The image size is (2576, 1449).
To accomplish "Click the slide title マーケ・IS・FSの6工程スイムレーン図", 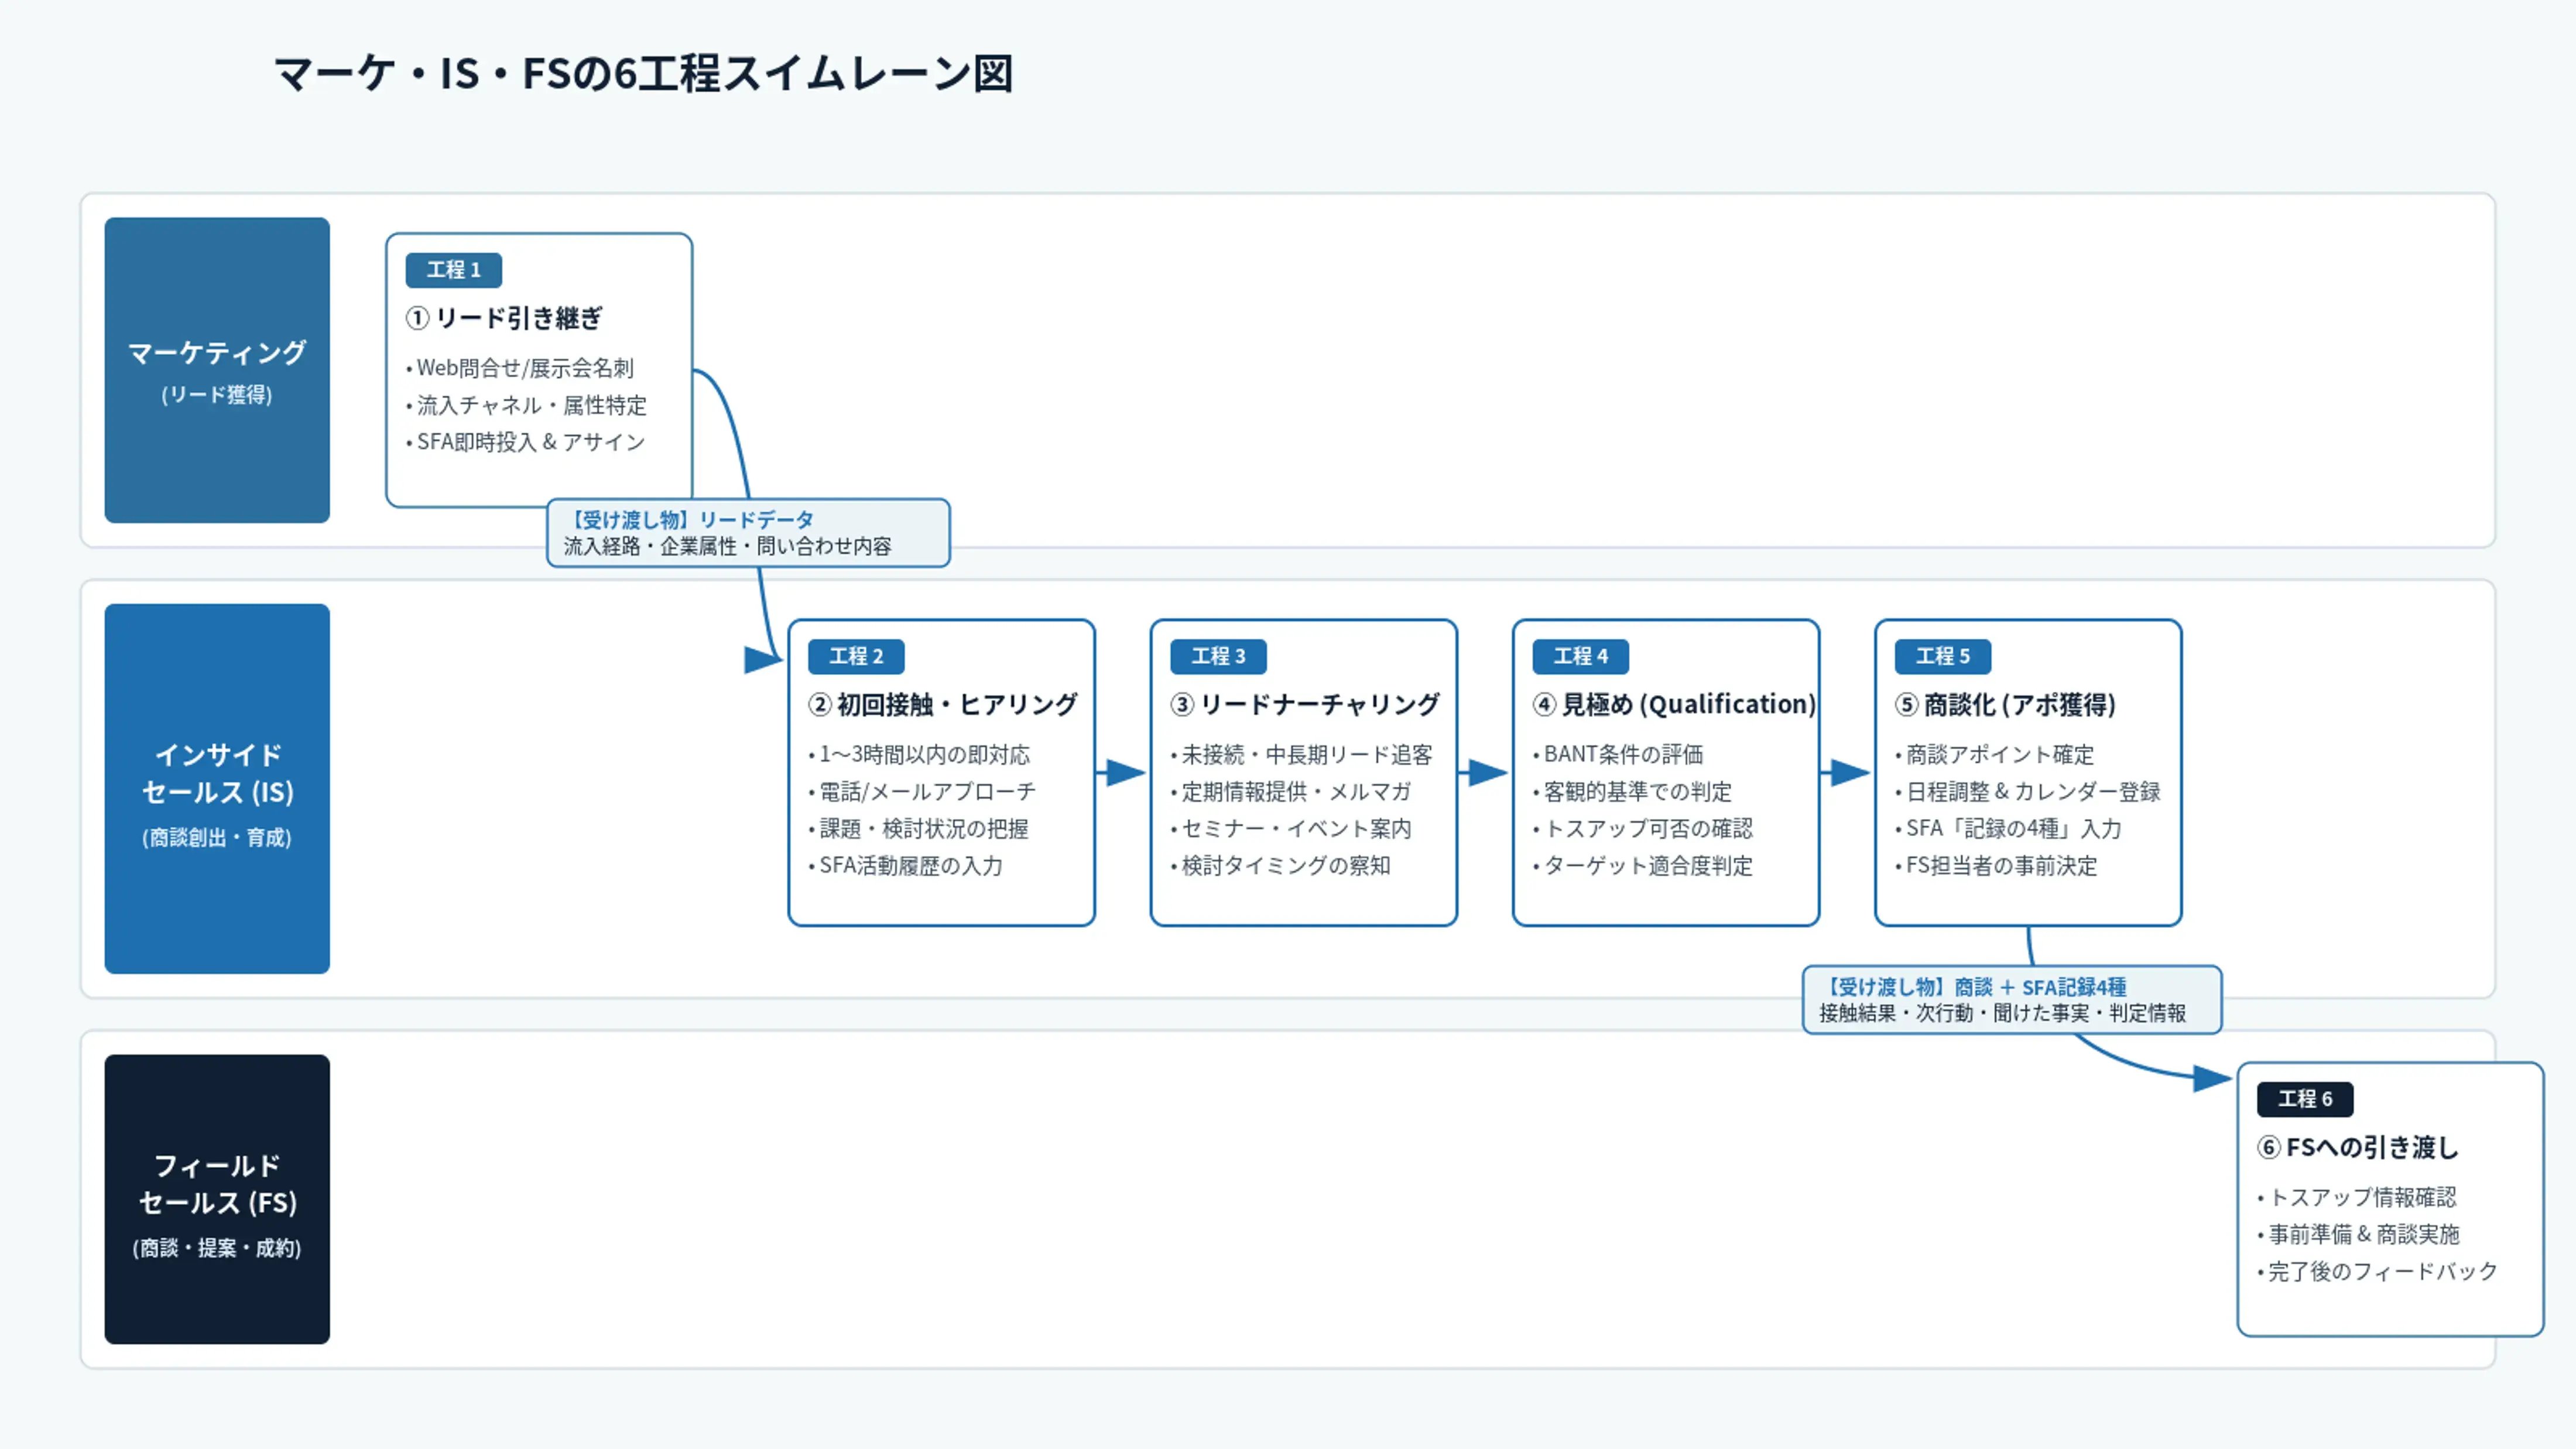I will pyautogui.click(x=644, y=74).
